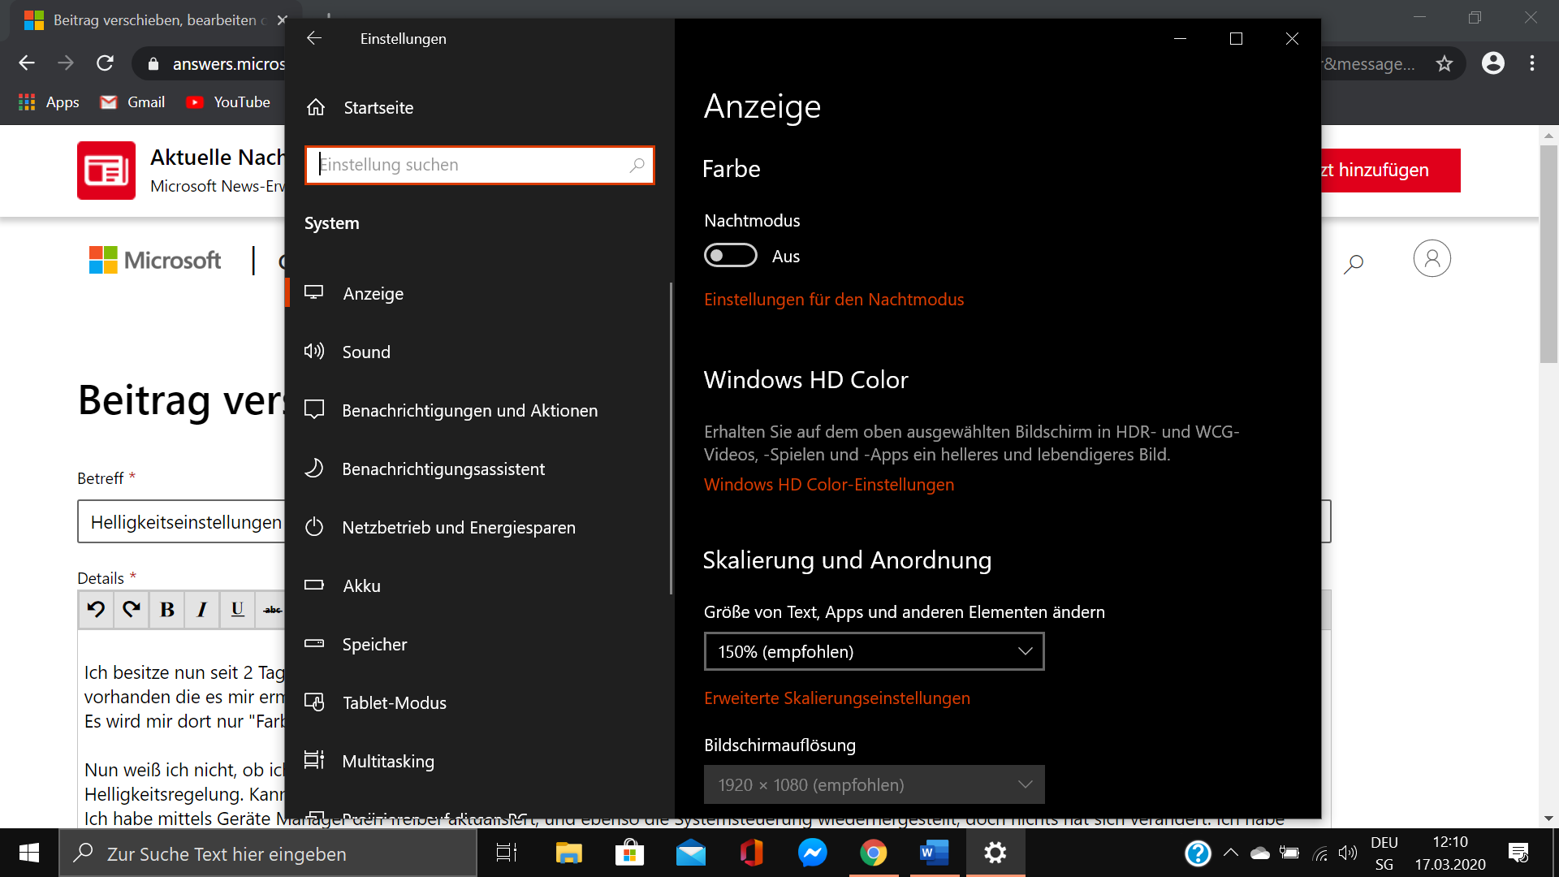Image resolution: width=1559 pixels, height=877 pixels.
Task: Click the Undo icon in editor toolbar
Action: point(97,609)
